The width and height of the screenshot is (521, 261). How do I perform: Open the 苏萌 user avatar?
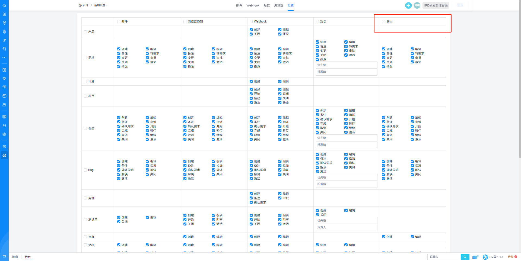coord(417,5)
